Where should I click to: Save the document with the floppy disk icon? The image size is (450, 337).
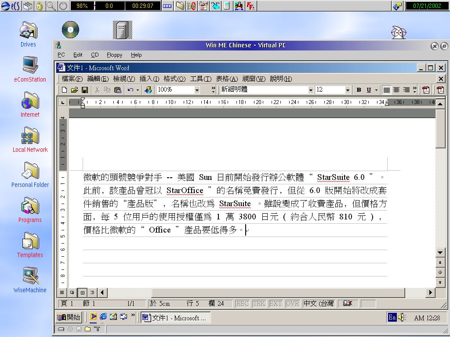[x=85, y=90]
